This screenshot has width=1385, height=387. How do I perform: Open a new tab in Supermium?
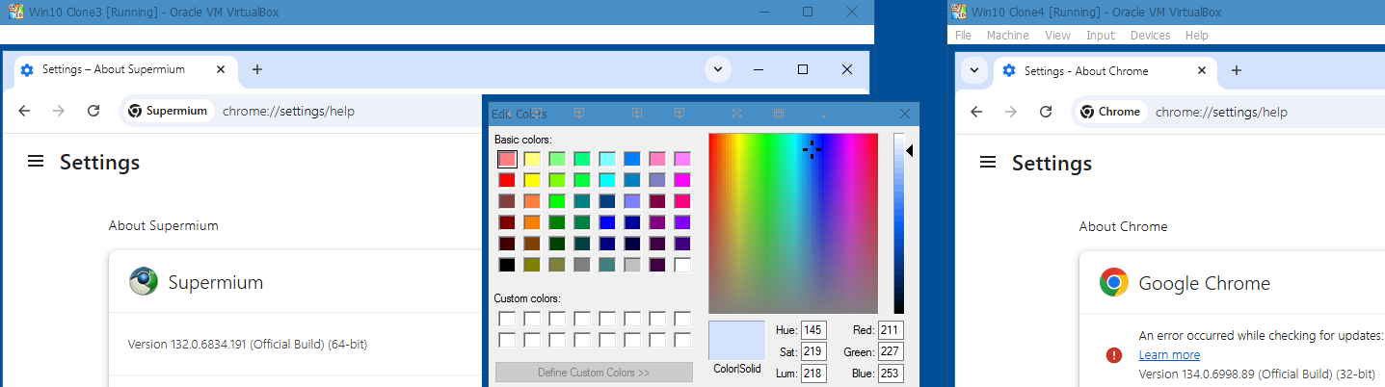[257, 69]
